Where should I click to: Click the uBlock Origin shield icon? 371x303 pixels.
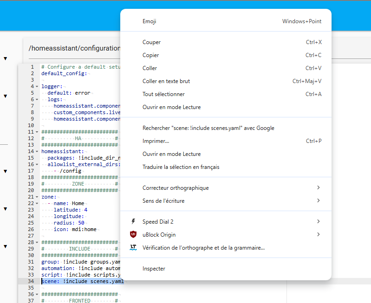134,235
